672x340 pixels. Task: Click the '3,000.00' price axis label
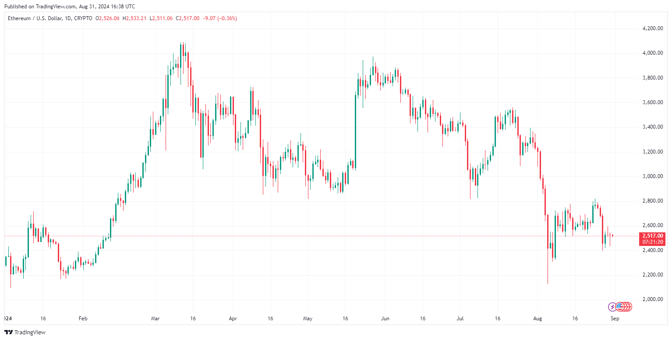[653, 176]
